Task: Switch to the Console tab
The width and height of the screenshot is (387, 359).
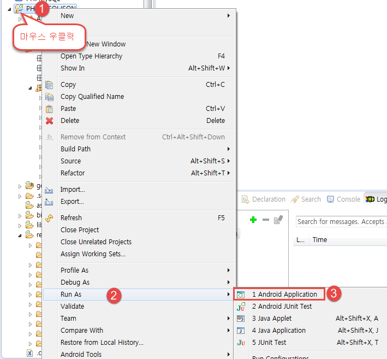Action: point(343,199)
